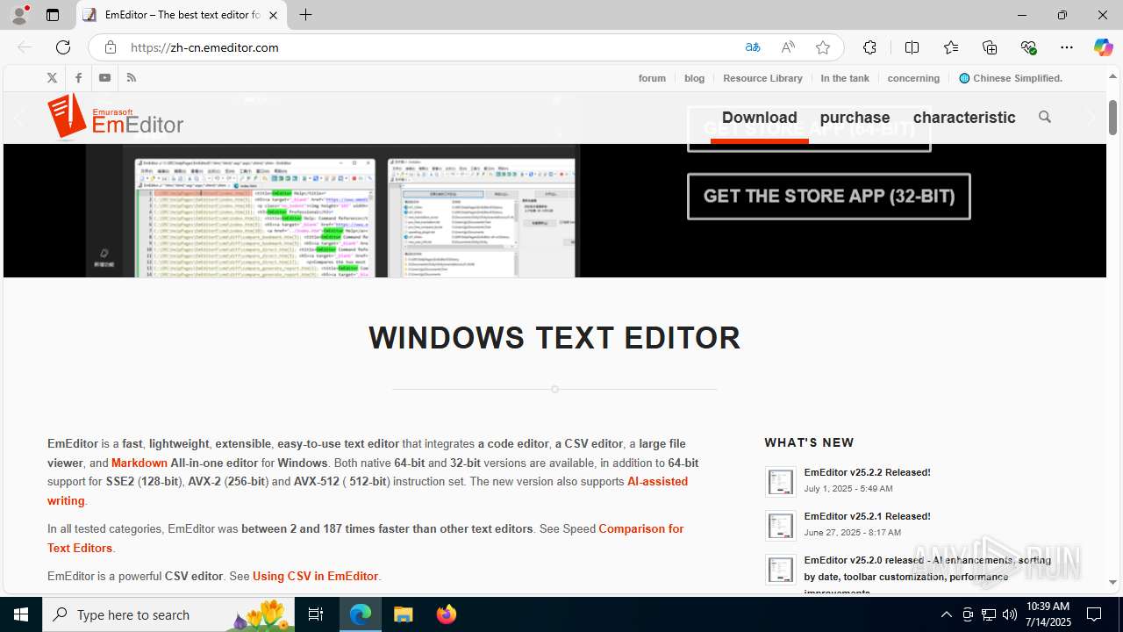Image resolution: width=1123 pixels, height=632 pixels.
Task: Open the characteristic menu
Action: pos(964,118)
